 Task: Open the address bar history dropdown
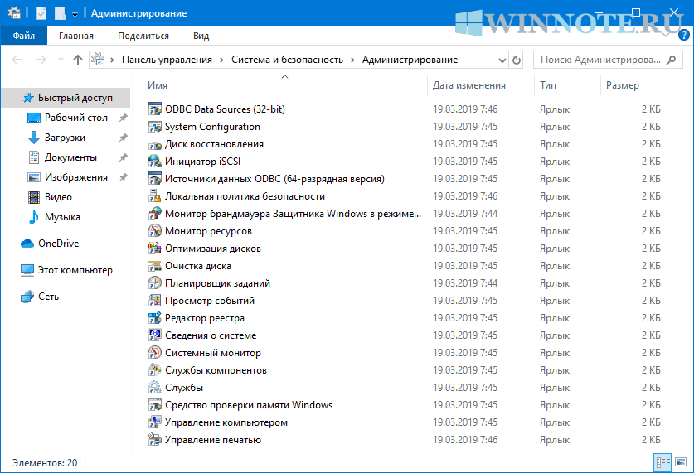click(502, 60)
